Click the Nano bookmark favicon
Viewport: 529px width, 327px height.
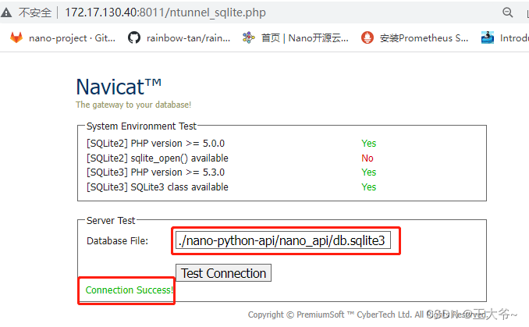(x=249, y=37)
